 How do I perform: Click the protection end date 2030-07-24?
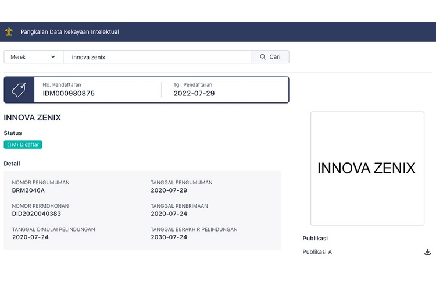click(x=169, y=237)
